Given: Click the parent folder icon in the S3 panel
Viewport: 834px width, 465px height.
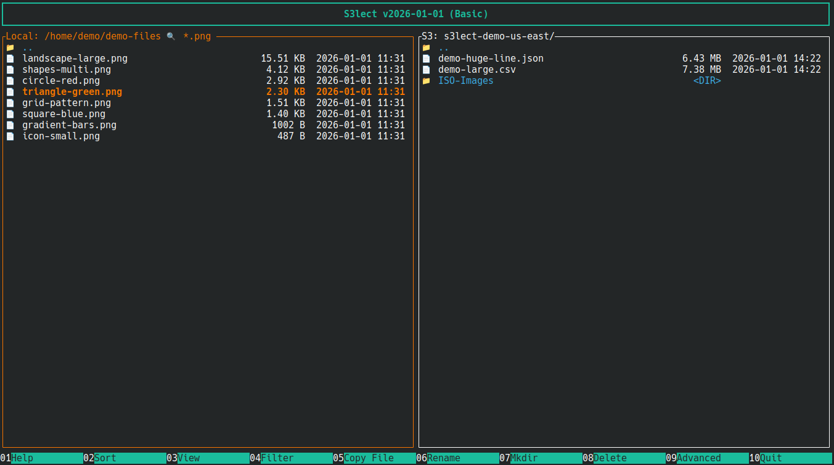Looking at the screenshot, I should (426, 47).
